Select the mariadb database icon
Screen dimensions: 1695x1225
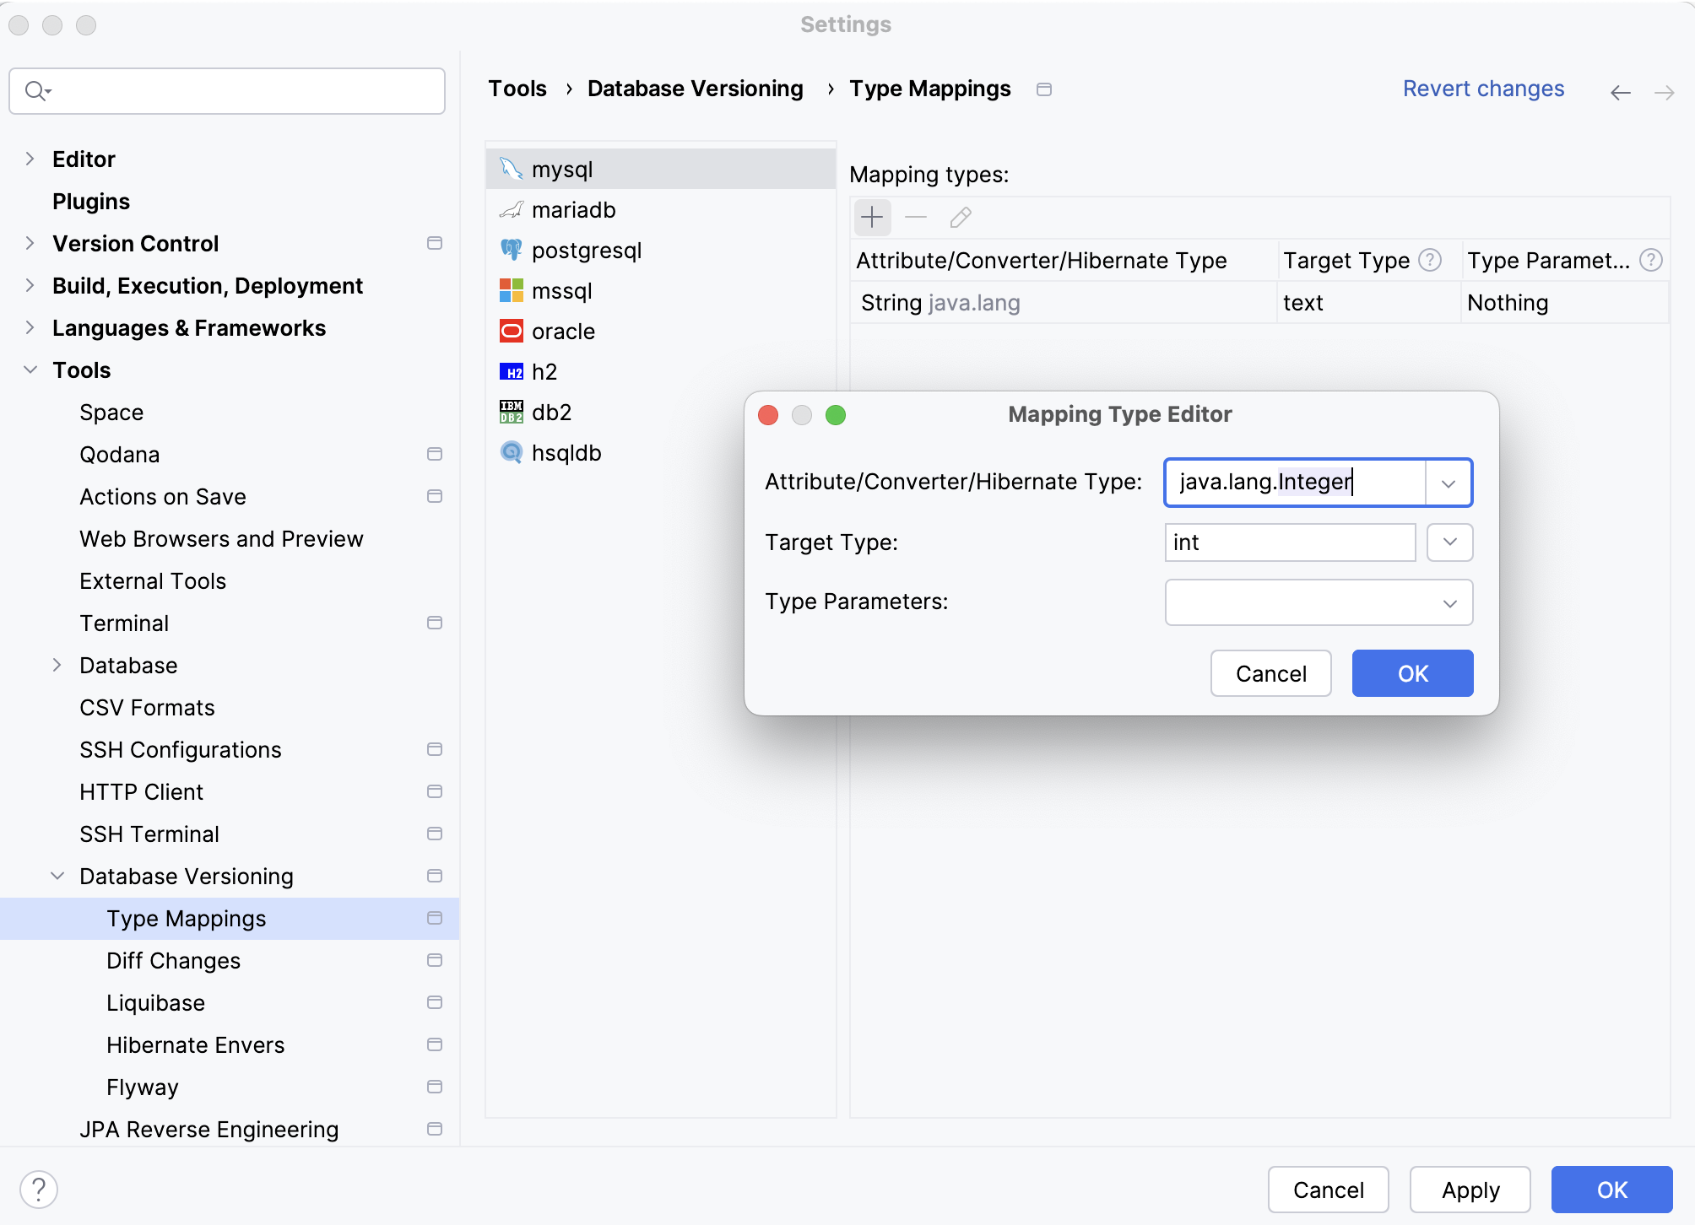click(512, 209)
